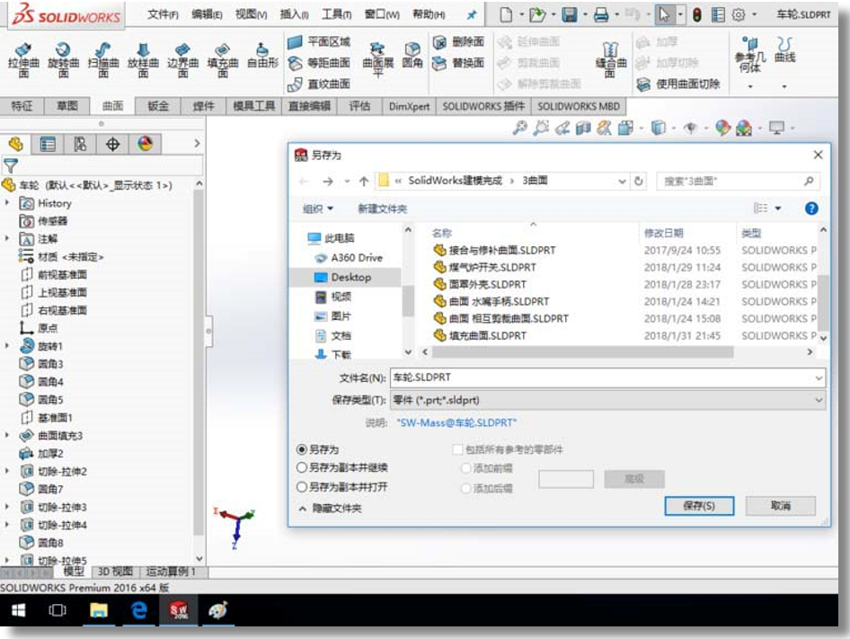Collapse folders with 隐藏文件夹 toggle

tap(330, 509)
